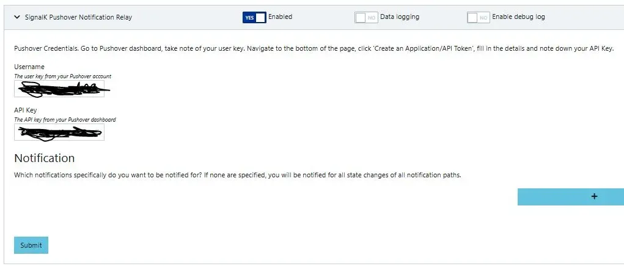Screen dimensions: 624x266
Task: Click the 'Data logging' label text
Action: pyautogui.click(x=400, y=17)
